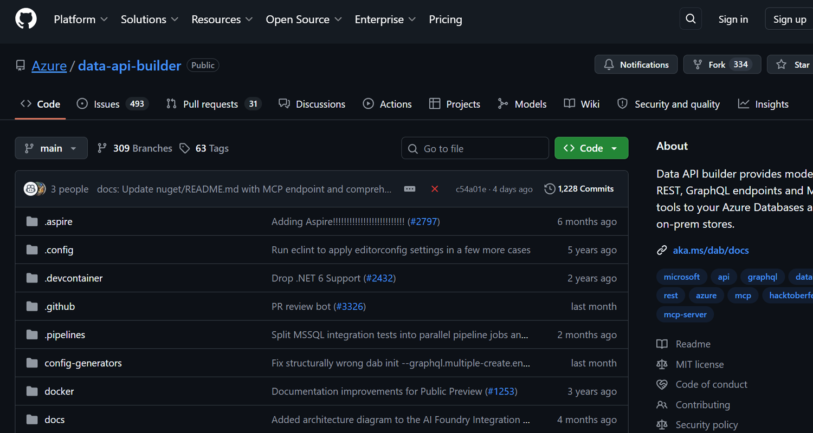Open the Azure organization link
Image resolution: width=813 pixels, height=433 pixels.
pyautogui.click(x=49, y=65)
